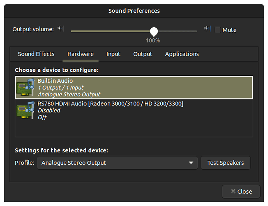Image resolution: width=268 pixels, height=206 pixels.
Task: Click the 'Profile:' label
Action: (x=24, y=163)
